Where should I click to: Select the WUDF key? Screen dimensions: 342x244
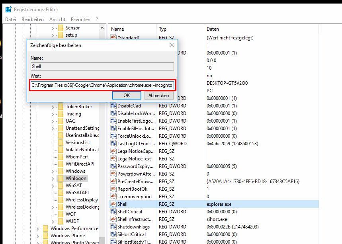click(x=72, y=221)
